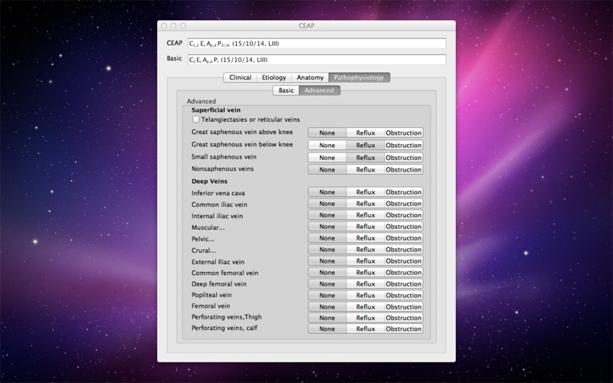The width and height of the screenshot is (613, 383).
Task: Pick Reflux in the Crural row
Action: pos(366,250)
